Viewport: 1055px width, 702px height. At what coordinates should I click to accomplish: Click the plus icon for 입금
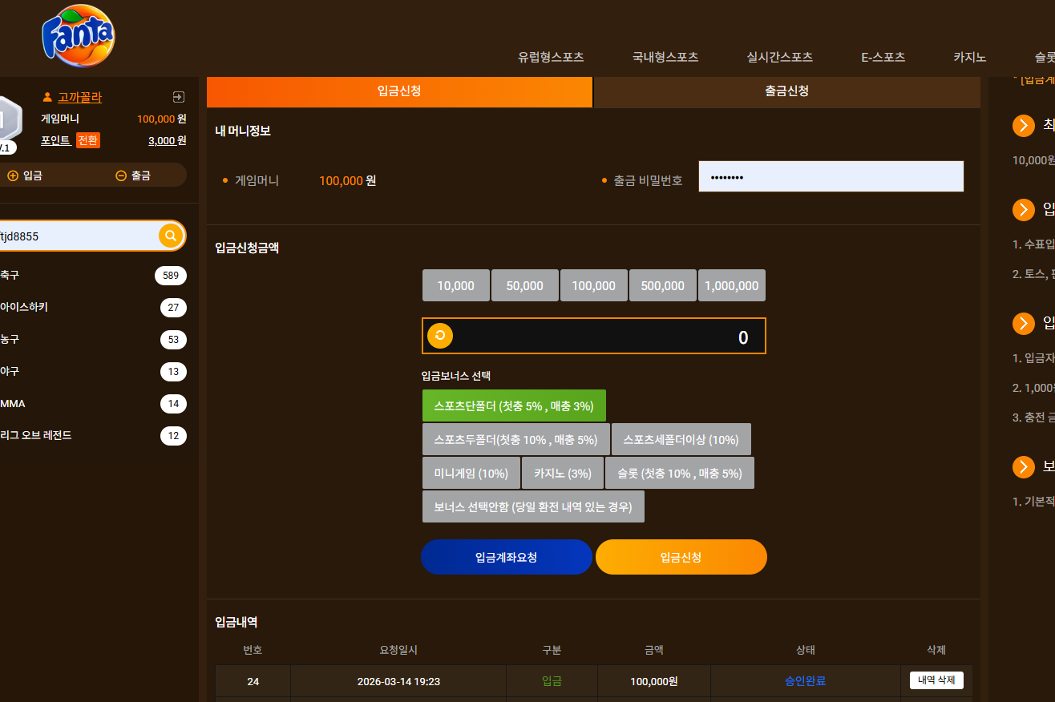tap(13, 175)
